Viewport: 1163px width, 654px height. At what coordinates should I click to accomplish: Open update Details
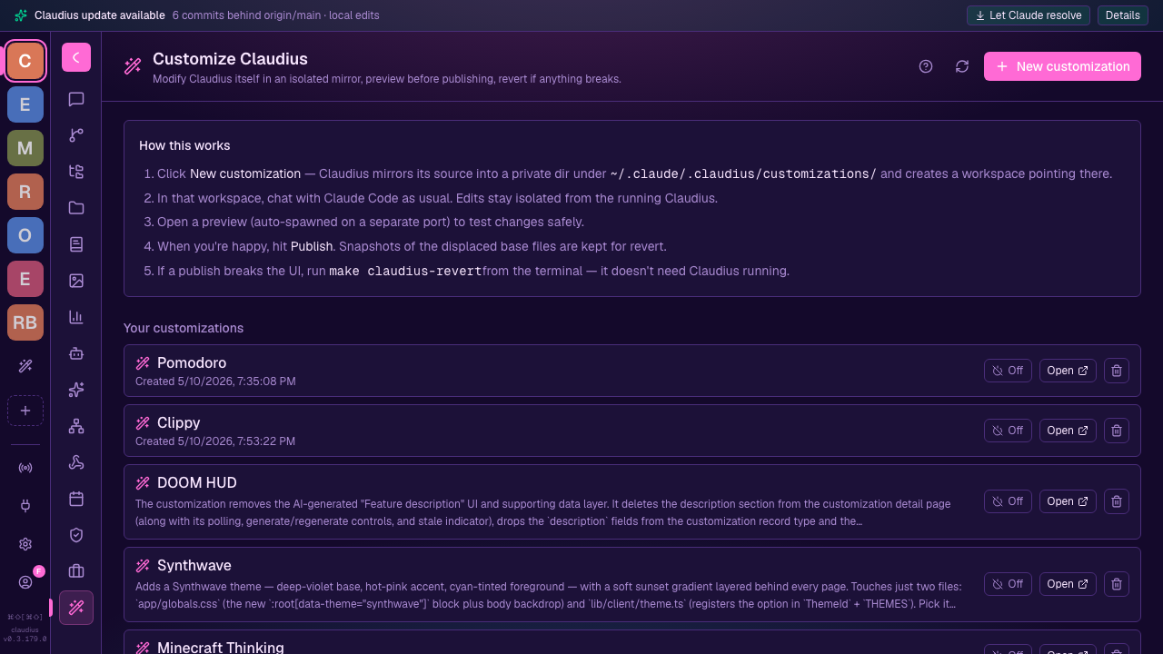pos(1123,15)
